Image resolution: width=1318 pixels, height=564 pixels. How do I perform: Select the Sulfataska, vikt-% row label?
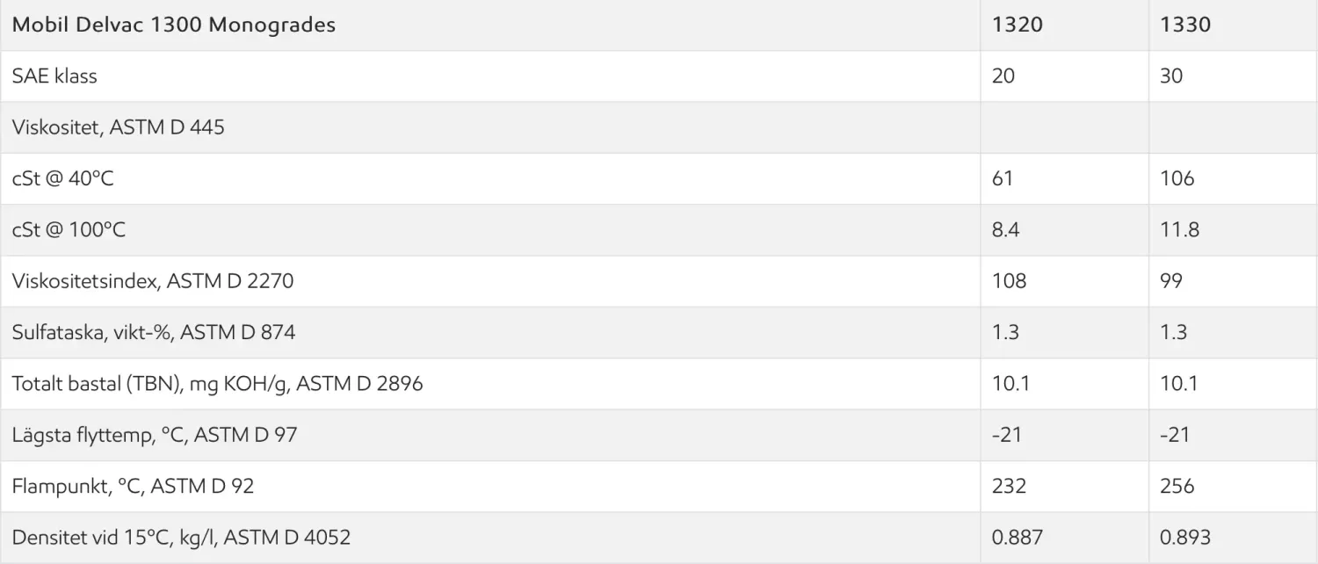154,332
